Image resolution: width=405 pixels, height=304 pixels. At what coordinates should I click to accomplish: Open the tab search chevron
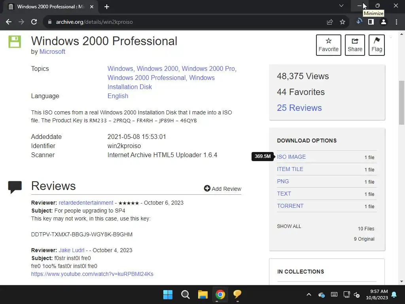click(x=341, y=6)
